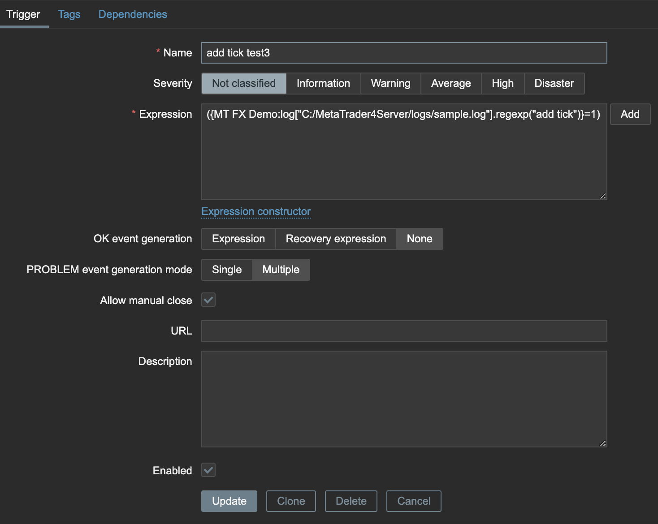Select the Trigger tab
This screenshot has width=658, height=524.
(23, 14)
